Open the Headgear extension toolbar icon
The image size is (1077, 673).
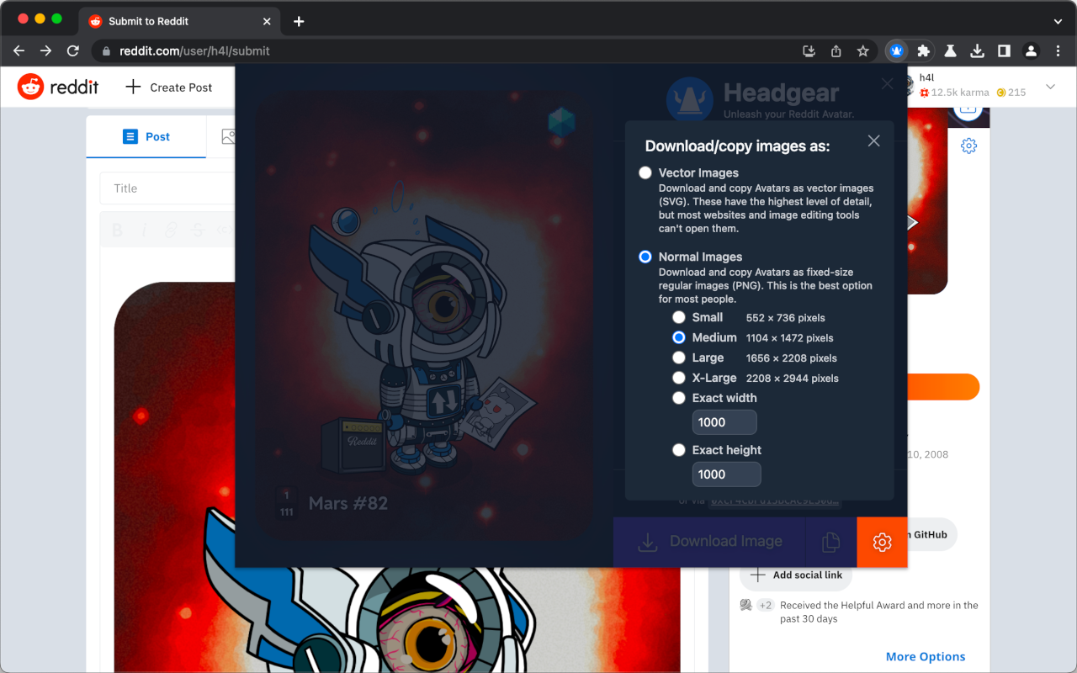[x=897, y=50]
